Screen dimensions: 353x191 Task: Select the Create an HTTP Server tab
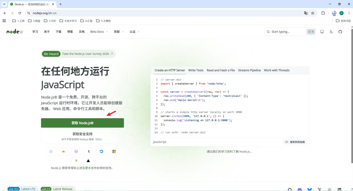pyautogui.click(x=170, y=70)
